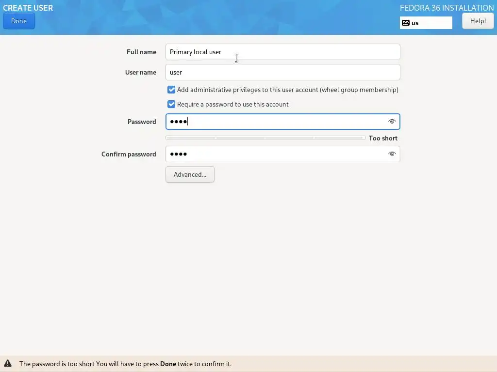Open the Advanced... user settings
Image resolution: width=497 pixels, height=372 pixels.
190,174
